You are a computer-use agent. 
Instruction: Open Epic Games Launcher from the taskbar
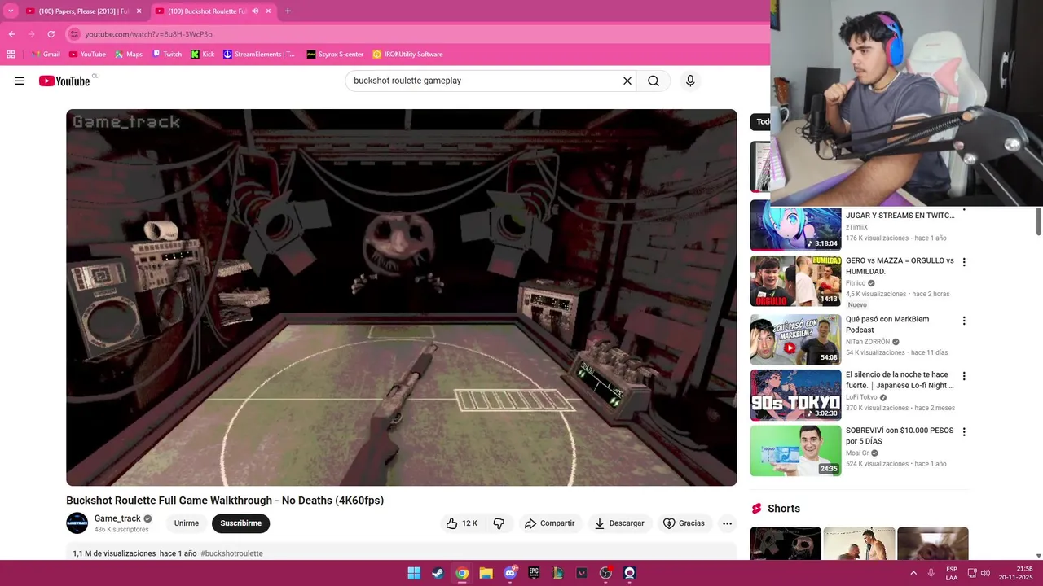[534, 573]
